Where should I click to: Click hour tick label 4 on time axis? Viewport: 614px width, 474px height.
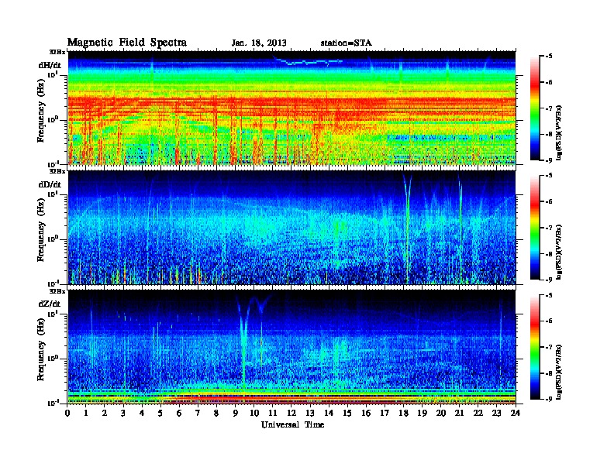pos(142,413)
